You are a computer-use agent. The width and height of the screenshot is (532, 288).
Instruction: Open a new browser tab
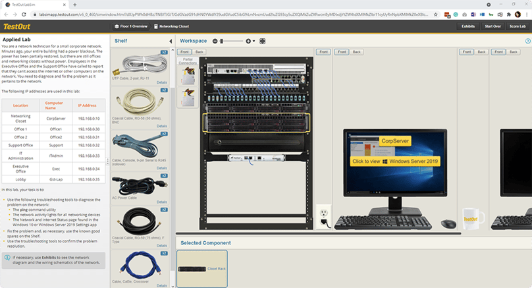click(x=74, y=5)
